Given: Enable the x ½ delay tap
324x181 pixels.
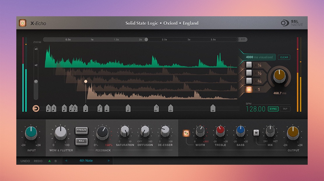Looking at the screenshot, I should [249, 73].
